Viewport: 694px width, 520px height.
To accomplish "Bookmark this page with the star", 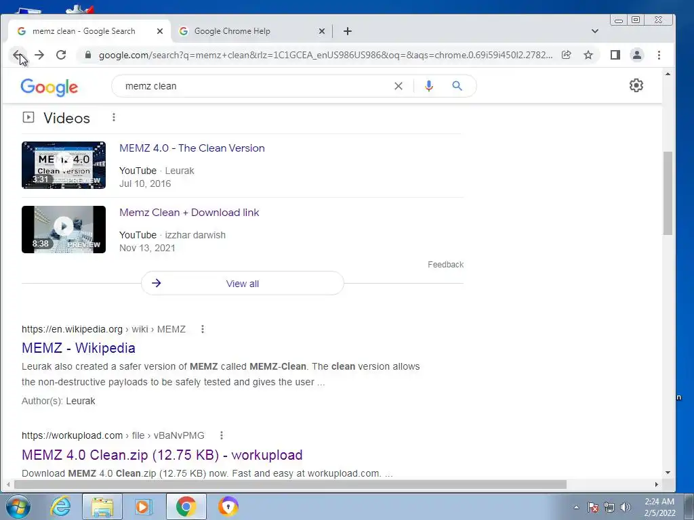I will click(588, 55).
